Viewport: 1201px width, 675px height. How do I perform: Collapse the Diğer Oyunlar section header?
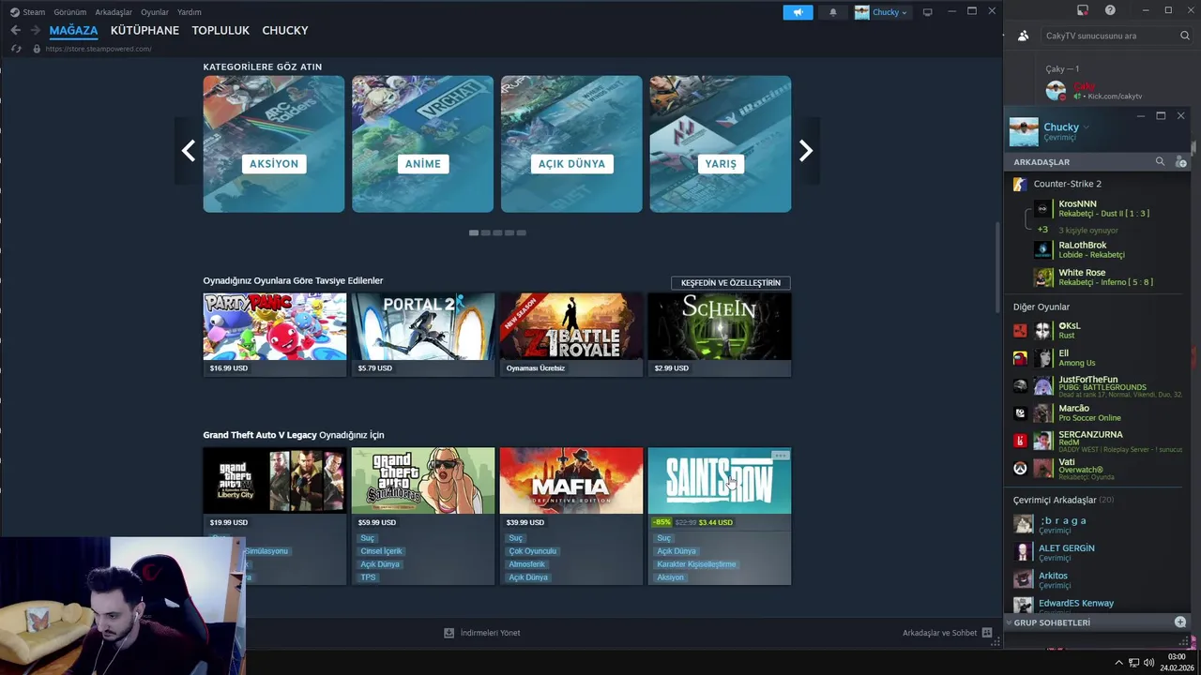coord(1041,307)
